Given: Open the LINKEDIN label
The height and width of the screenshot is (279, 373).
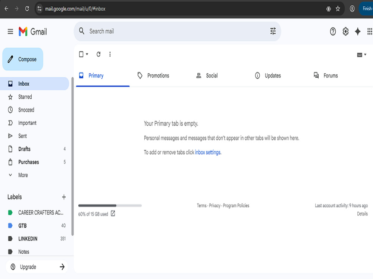Looking at the screenshot, I should click(34, 239).
